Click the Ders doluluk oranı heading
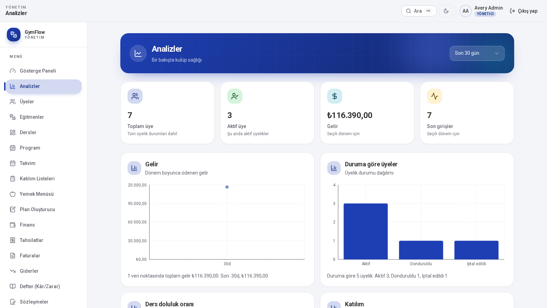The height and width of the screenshot is (308, 547). tap(169, 304)
